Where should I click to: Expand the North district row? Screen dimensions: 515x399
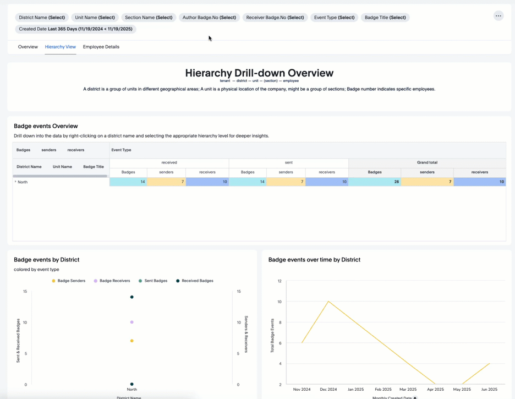(15, 182)
